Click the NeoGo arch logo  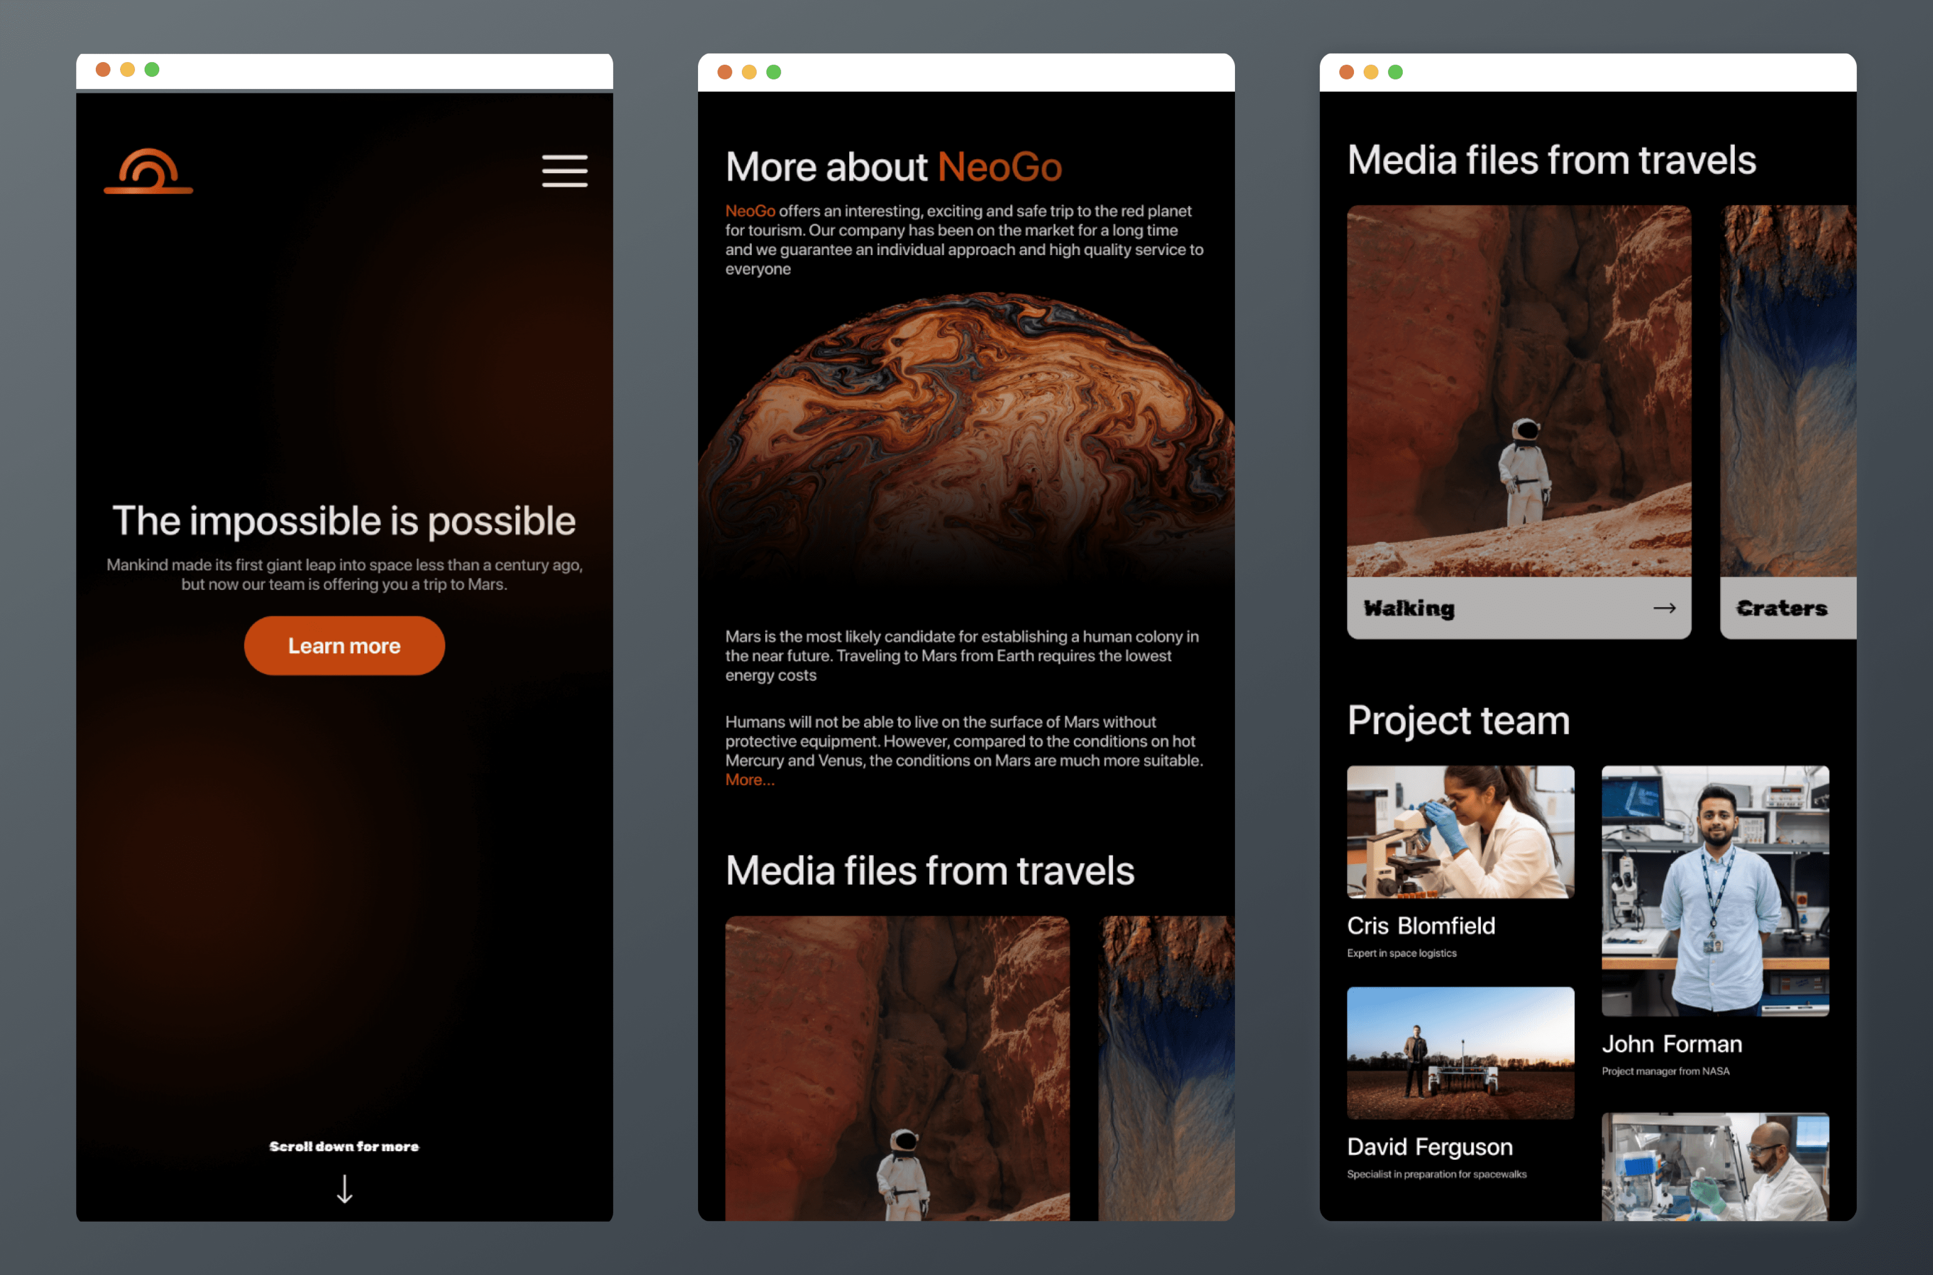pyautogui.click(x=148, y=171)
